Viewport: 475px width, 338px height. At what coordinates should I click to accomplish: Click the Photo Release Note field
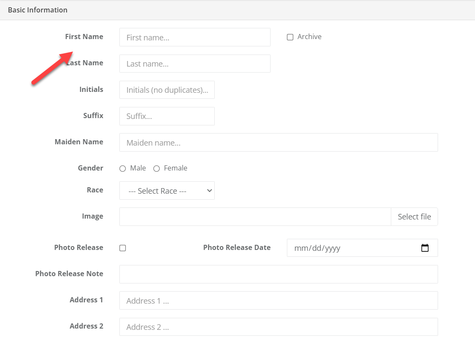tap(278, 274)
